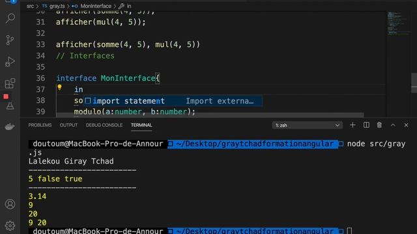Click the red stop recording indicator
Image resolution: width=417 pixels, height=234 pixels.
(x=6, y=97)
